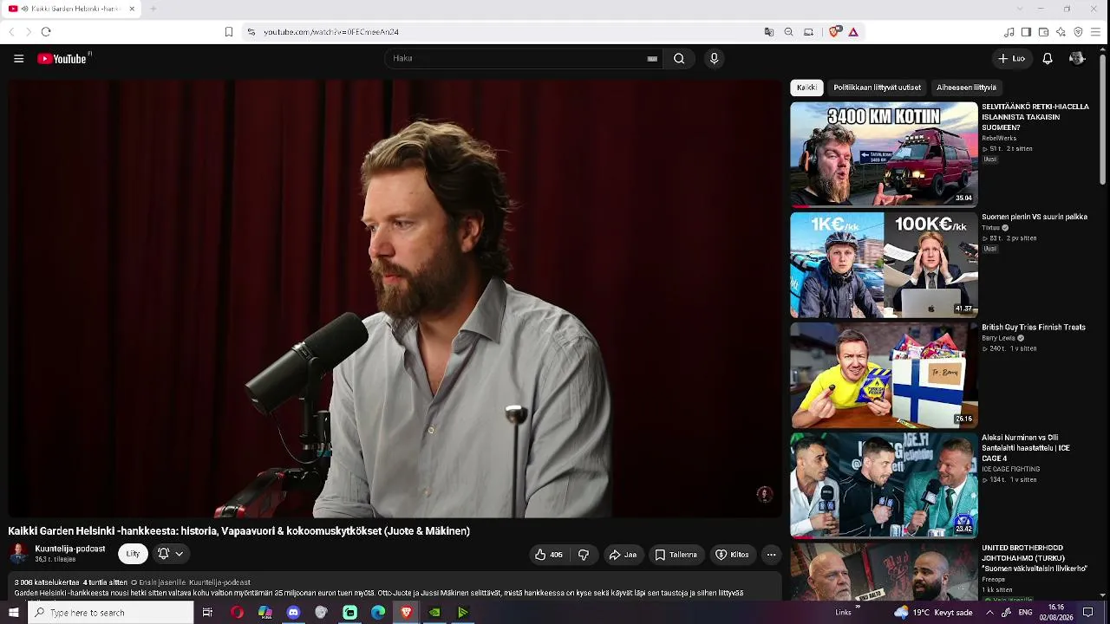Go to the YouTube home logo
The width and height of the screenshot is (1110, 624).
[62, 59]
